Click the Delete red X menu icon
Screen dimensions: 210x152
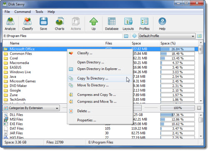(71, 111)
